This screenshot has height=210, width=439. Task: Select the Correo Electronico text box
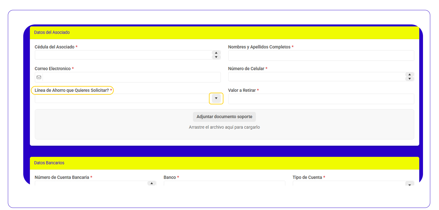(131, 77)
